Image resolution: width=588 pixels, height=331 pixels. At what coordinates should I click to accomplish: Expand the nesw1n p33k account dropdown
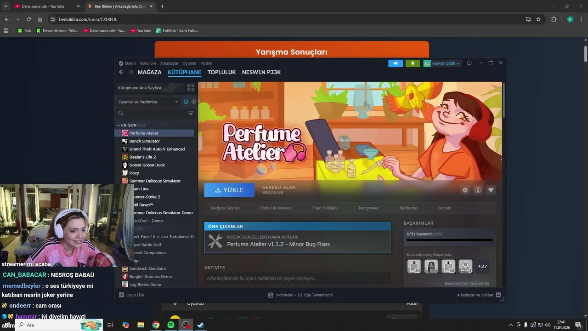[x=441, y=63]
